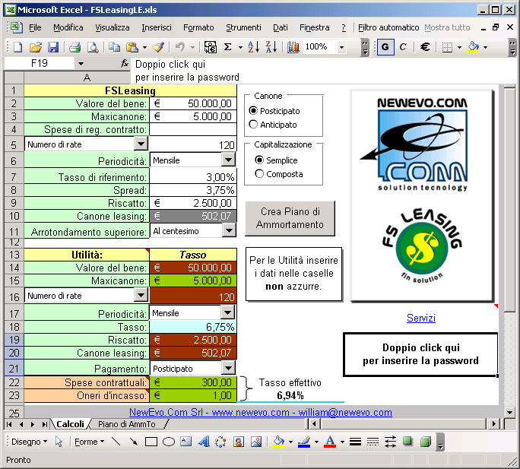Copy selection using the Copy icon
Viewport: 520px width, 469px height.
[114, 47]
